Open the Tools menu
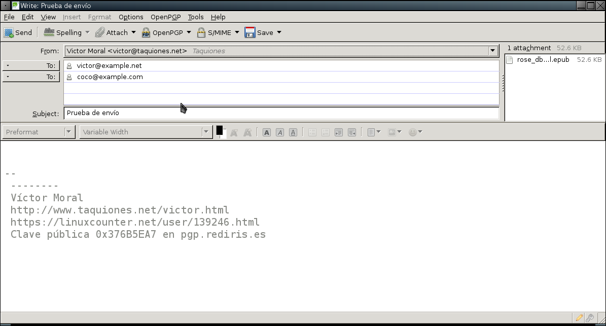Image resolution: width=606 pixels, height=326 pixels. point(195,17)
